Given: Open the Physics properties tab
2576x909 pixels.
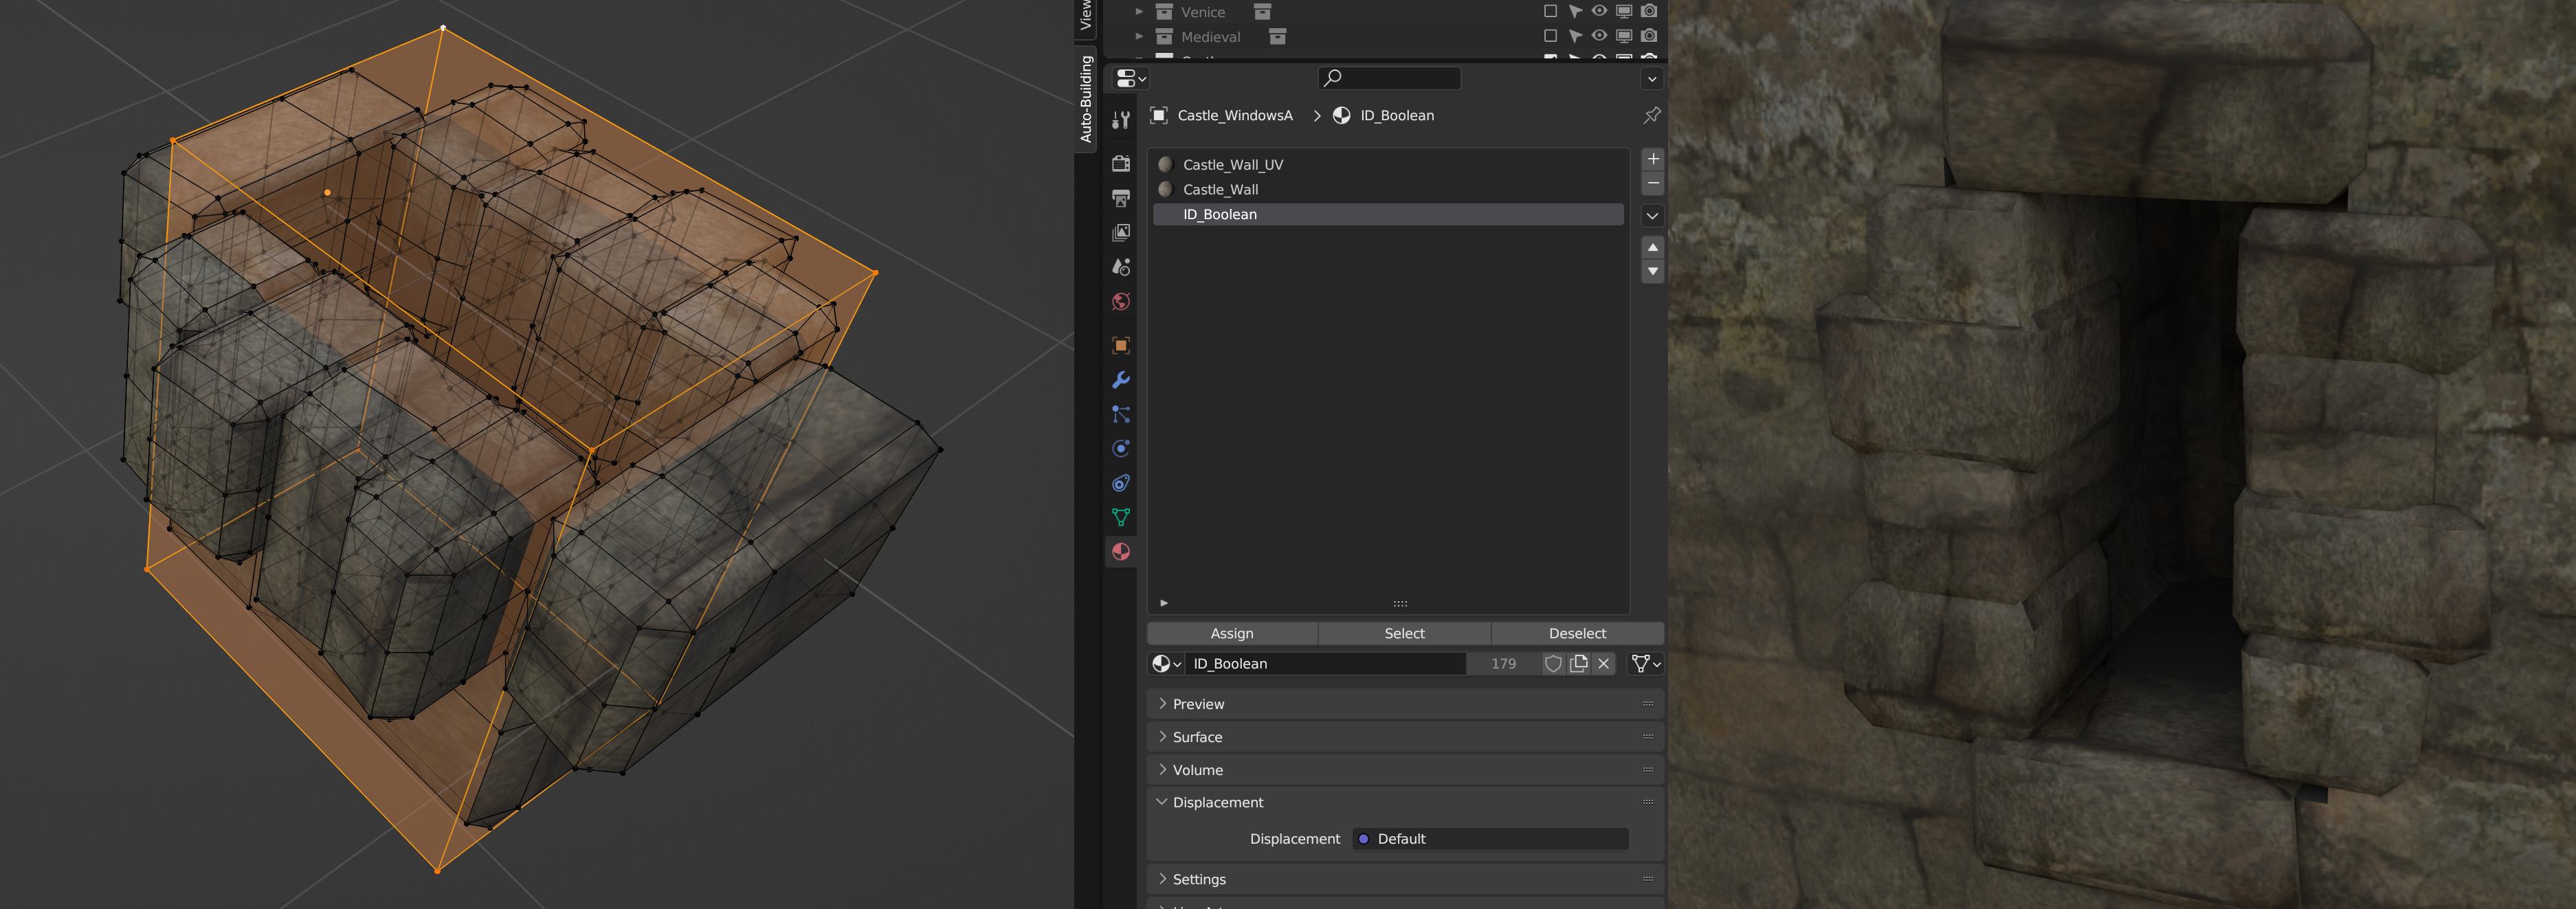Looking at the screenshot, I should pos(1121,448).
